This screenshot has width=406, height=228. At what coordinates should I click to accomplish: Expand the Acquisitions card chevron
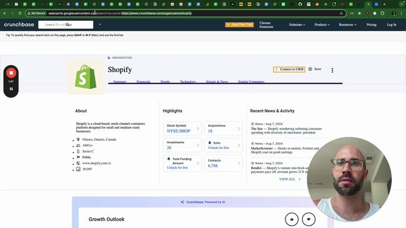point(239,129)
